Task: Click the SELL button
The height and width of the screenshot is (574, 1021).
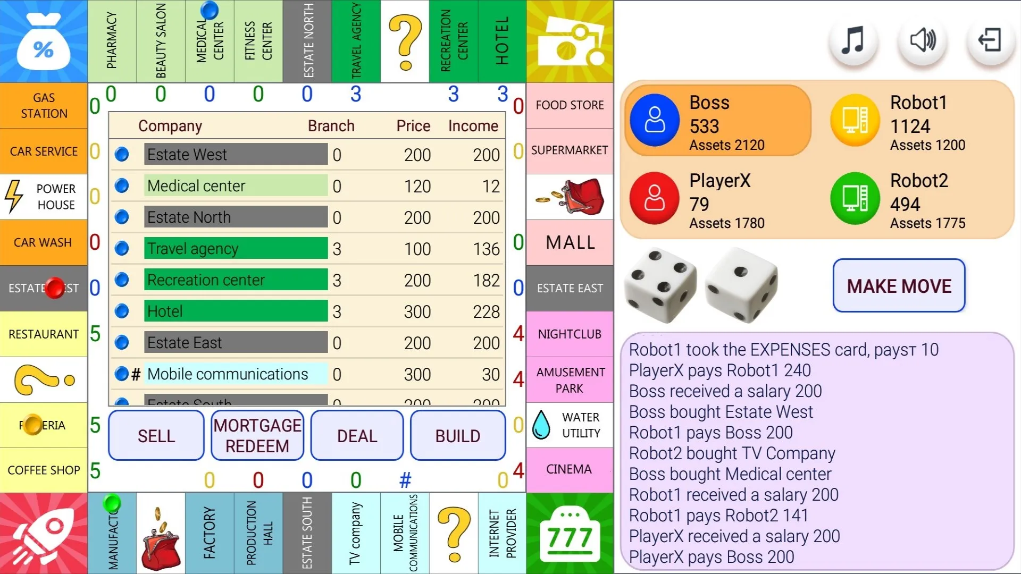Action: point(156,435)
